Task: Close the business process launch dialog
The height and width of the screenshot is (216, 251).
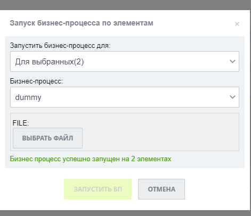Action: [237, 24]
